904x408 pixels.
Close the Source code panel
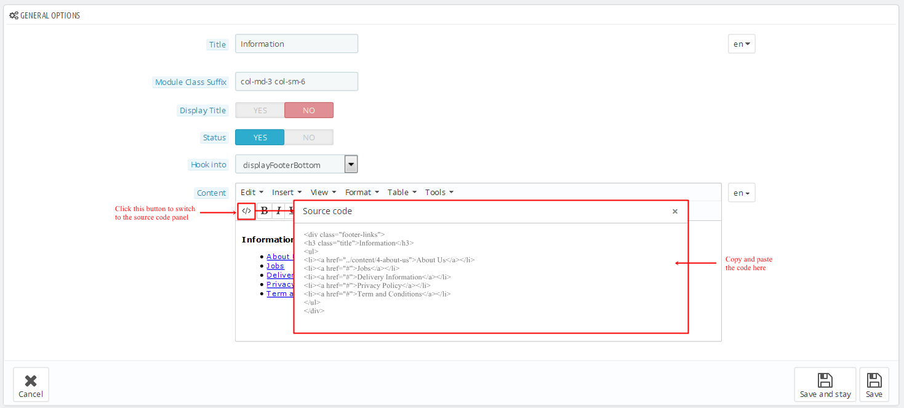click(674, 211)
